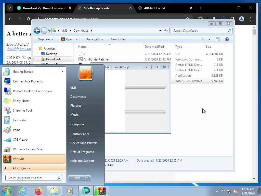Image resolution: width=261 pixels, height=196 pixels.
Task: Select Desktop in Favorites pane
Action: coord(51,54)
